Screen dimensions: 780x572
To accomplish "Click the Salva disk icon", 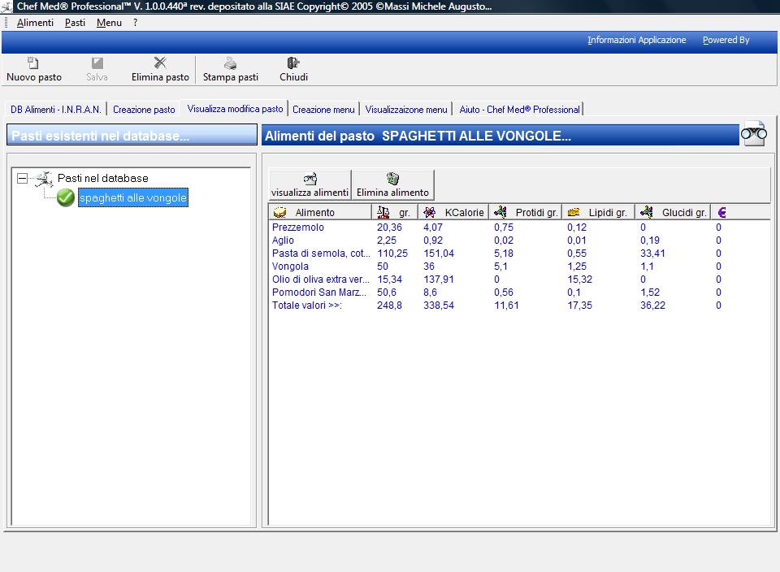I will click(x=97, y=63).
